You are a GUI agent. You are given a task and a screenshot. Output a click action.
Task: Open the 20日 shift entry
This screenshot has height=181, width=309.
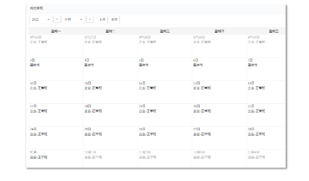coord(202,111)
